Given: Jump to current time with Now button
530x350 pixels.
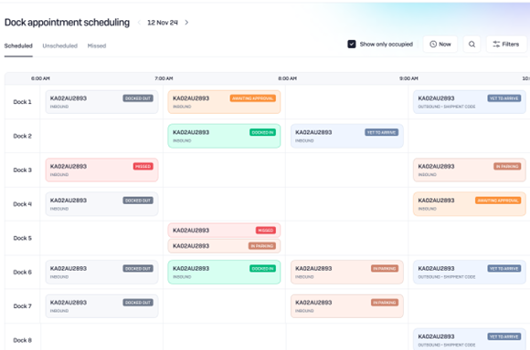Looking at the screenshot, I should [x=440, y=44].
